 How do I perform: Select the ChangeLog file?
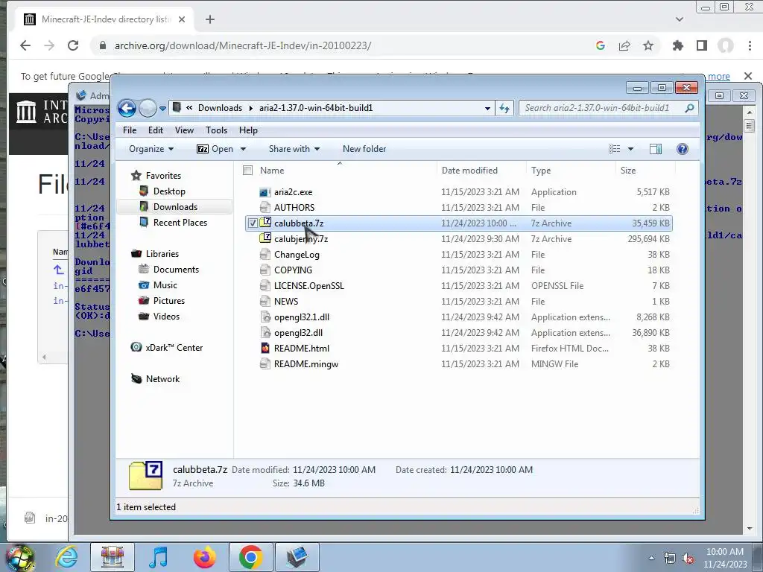(297, 255)
